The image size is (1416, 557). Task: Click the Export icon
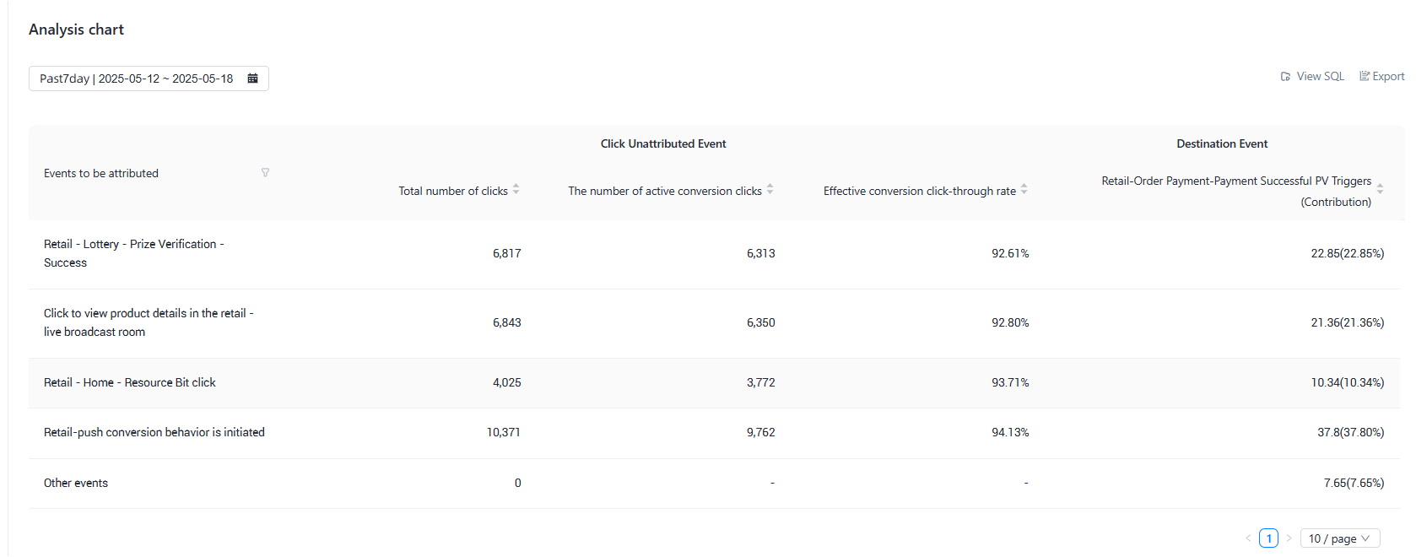pyautogui.click(x=1365, y=77)
